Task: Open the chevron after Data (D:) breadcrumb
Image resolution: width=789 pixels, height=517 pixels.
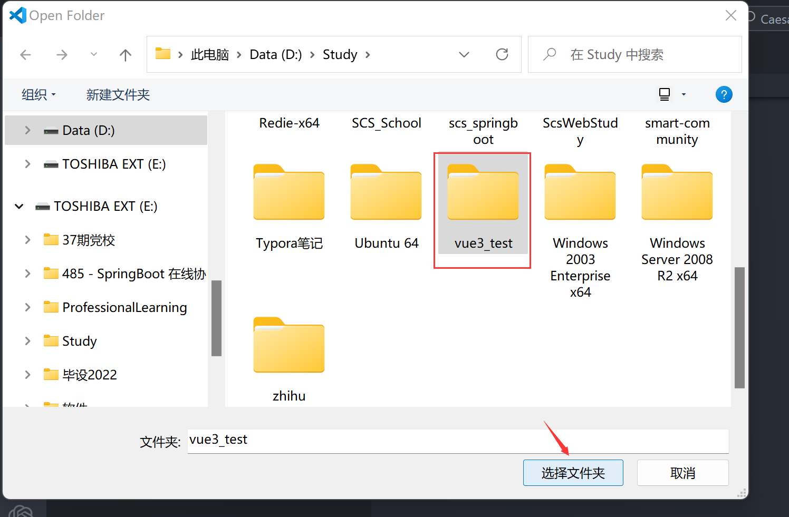Action: [x=312, y=55]
